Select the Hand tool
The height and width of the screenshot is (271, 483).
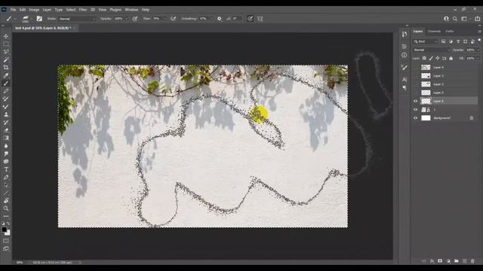[6, 201]
